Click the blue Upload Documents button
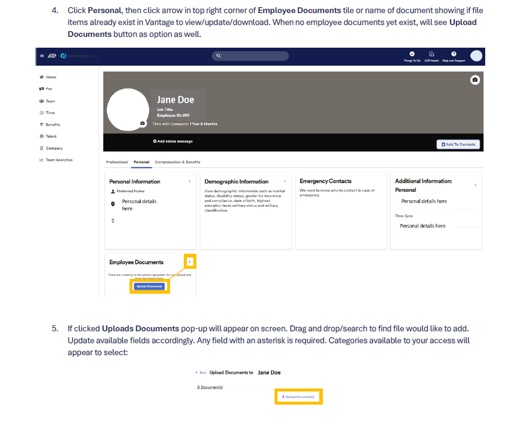521x432 pixels. pyautogui.click(x=149, y=286)
